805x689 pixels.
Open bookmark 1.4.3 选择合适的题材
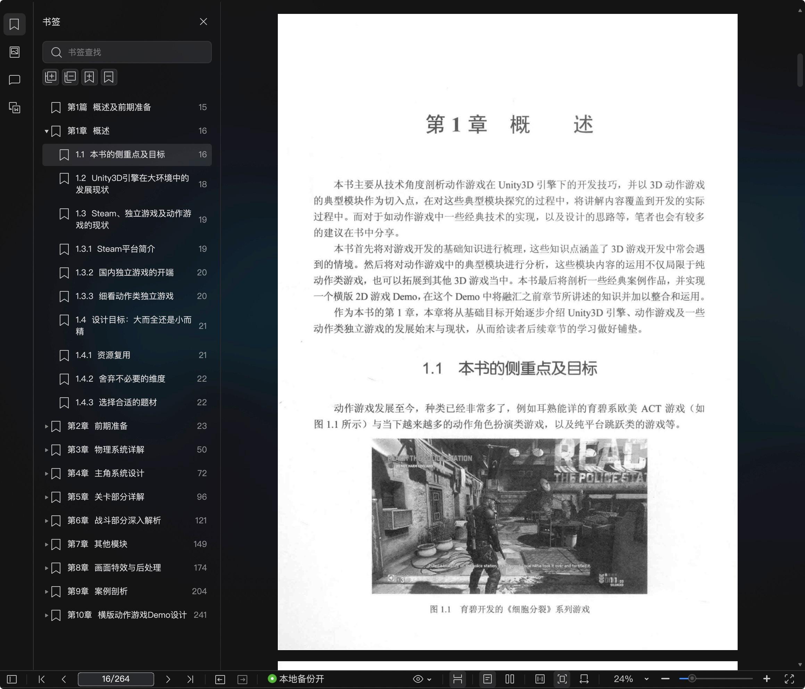[127, 402]
